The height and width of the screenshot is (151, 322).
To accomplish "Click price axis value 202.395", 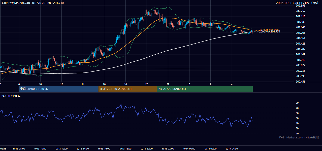I will point(300,6).
